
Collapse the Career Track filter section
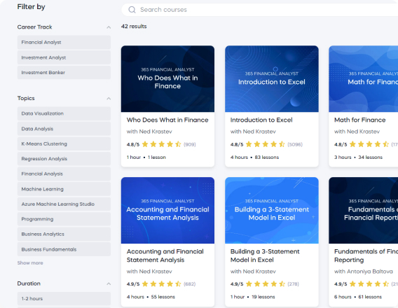(x=109, y=27)
